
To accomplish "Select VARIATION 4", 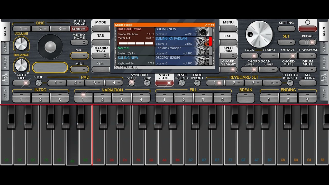I will (x=141, y=98).
